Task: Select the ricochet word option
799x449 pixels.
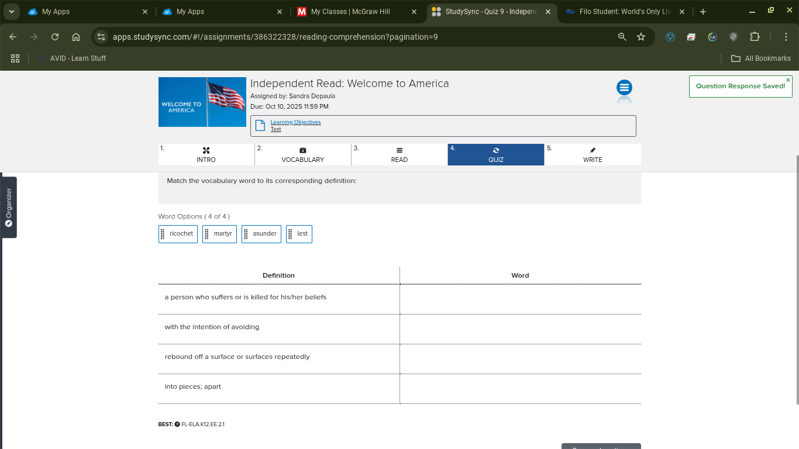Action: pos(178,234)
